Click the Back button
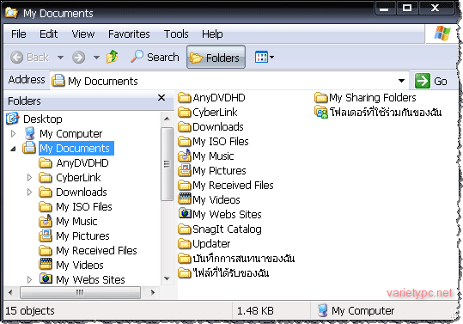Screen dimensions: 463x324 coord(29,57)
